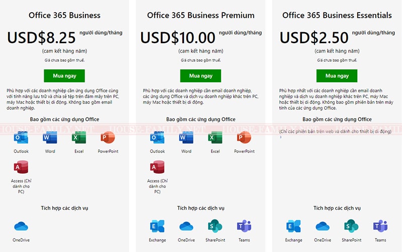Click Outlook icon in Business Premium column
Image resolution: width=402 pixels, height=252 pixels.
tap(157, 138)
